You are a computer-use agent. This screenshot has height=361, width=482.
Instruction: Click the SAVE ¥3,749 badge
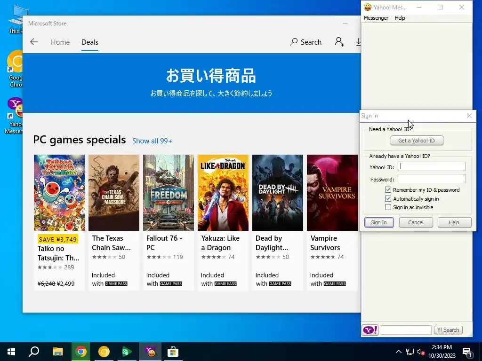coord(57,239)
